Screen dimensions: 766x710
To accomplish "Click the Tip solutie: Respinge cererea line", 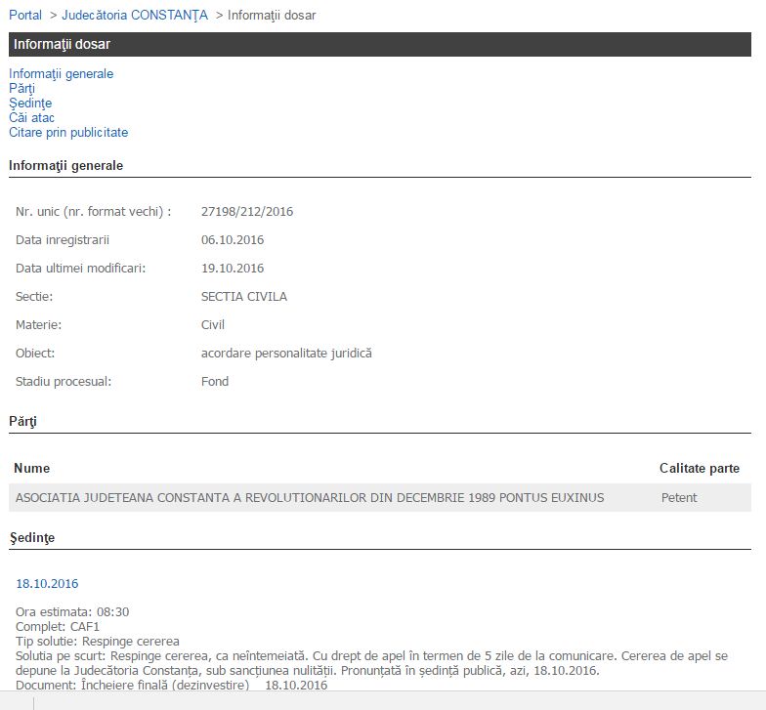I will tap(98, 641).
